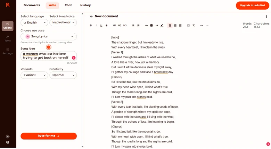
Task: Open the help question mark icon
Action: (8, 142)
